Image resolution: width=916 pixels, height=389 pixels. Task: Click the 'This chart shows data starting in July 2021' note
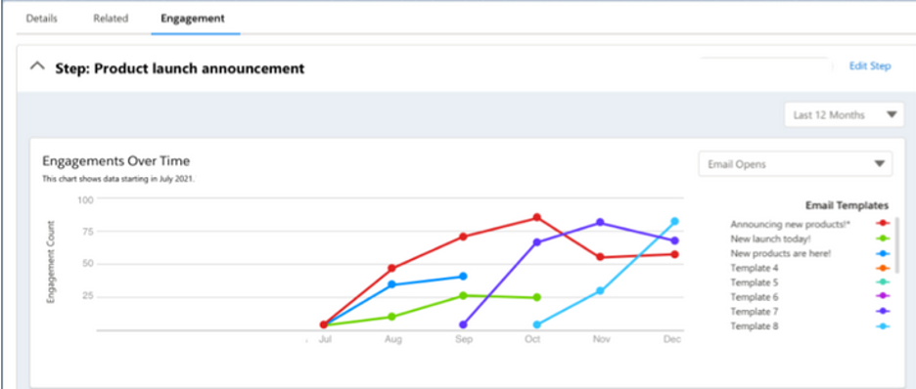tap(118, 179)
